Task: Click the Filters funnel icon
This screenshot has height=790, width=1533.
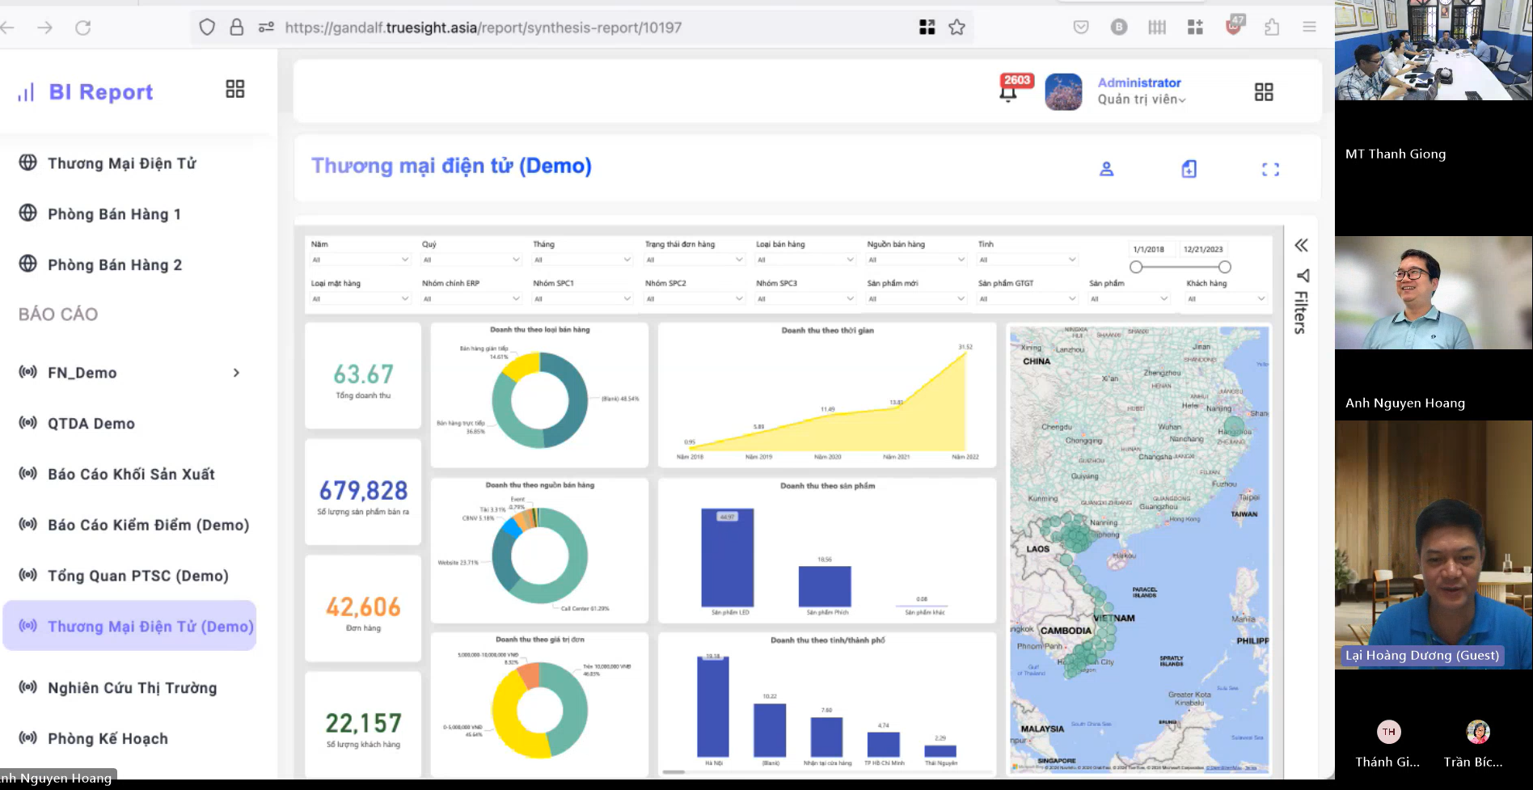Action: [x=1303, y=276]
